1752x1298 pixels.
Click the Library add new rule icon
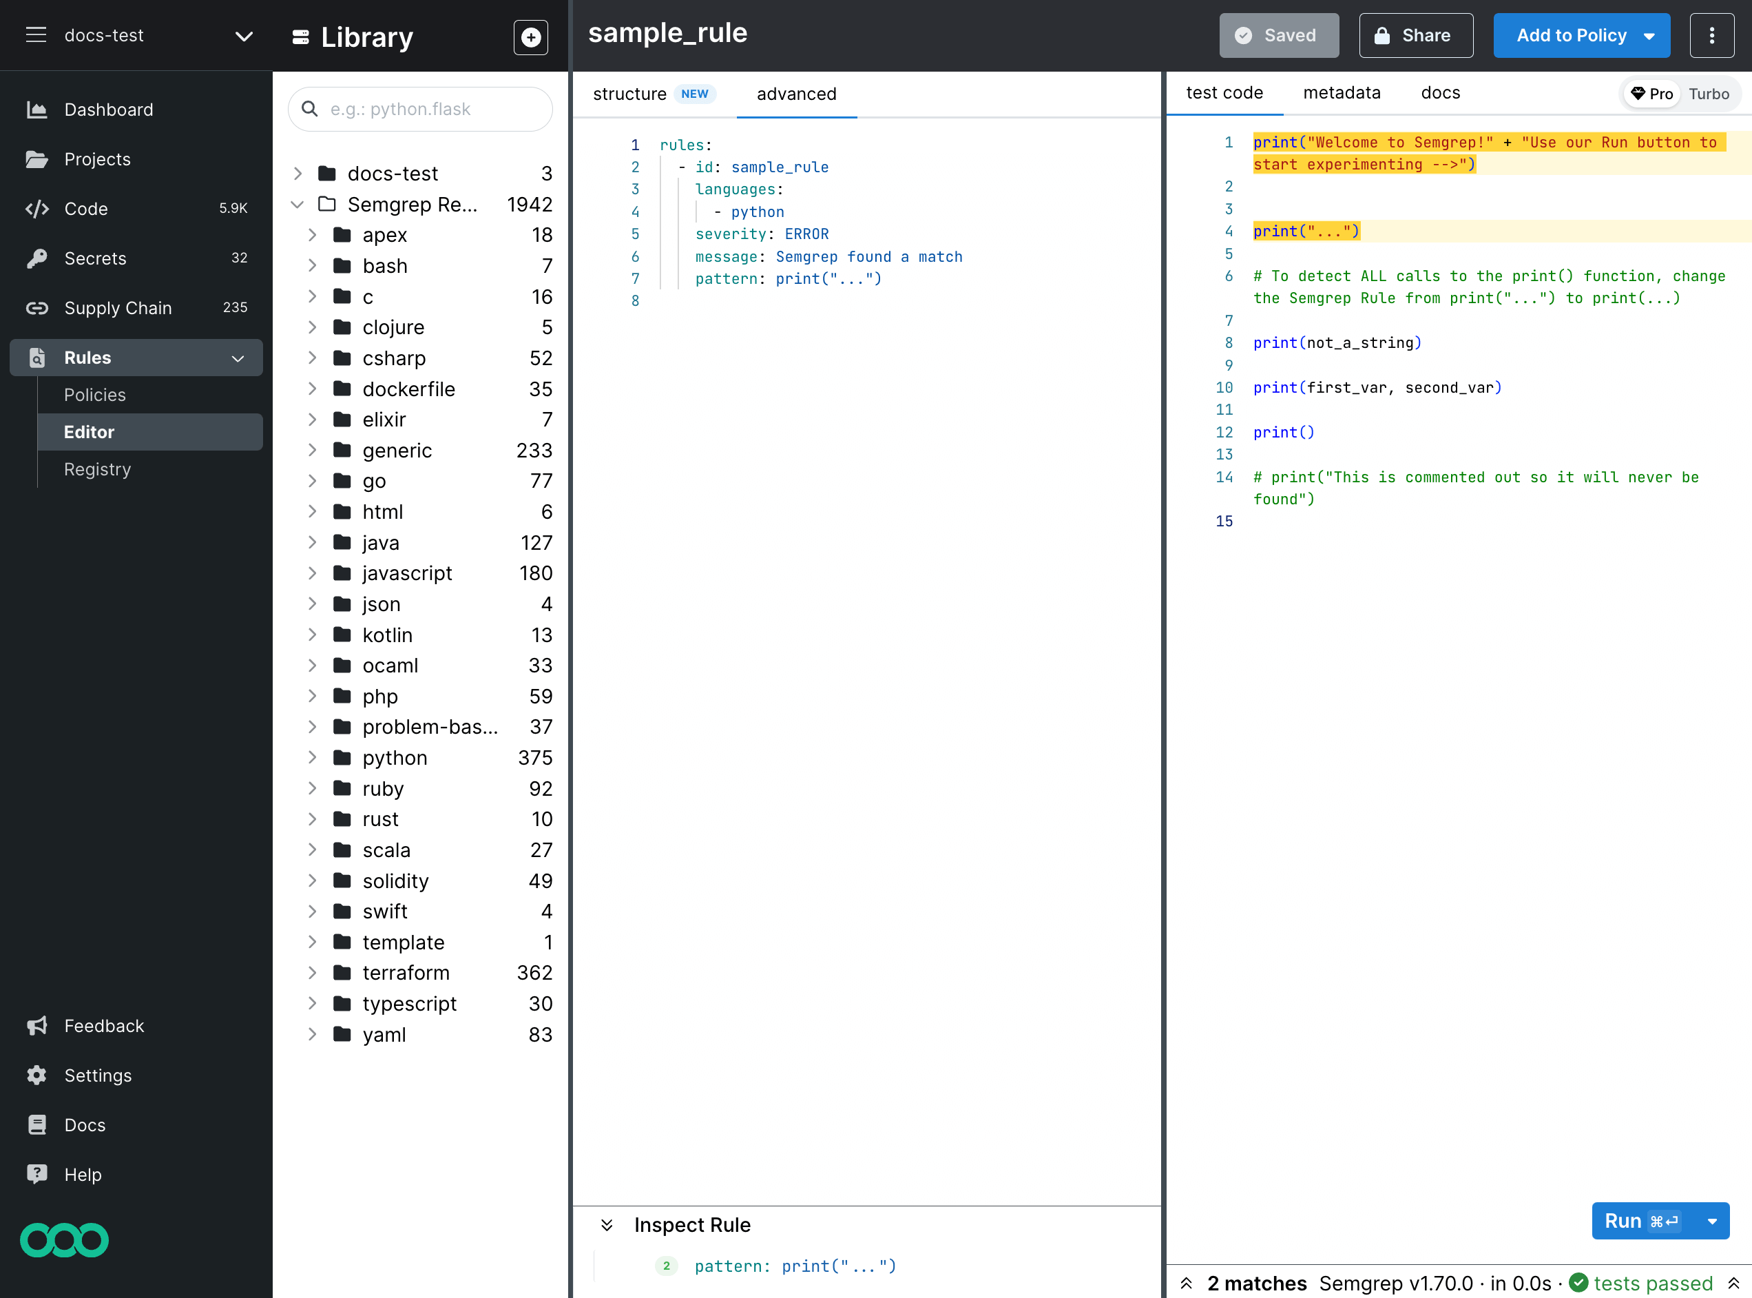pos(532,37)
